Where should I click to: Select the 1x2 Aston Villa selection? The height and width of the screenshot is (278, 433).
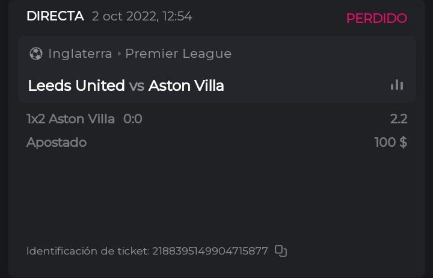71,119
